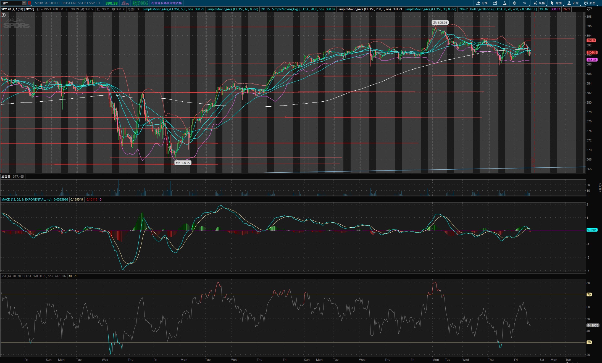This screenshot has height=363, width=602.
Task: Open the Studies (研究) dropdown menu
Action: (573, 3)
